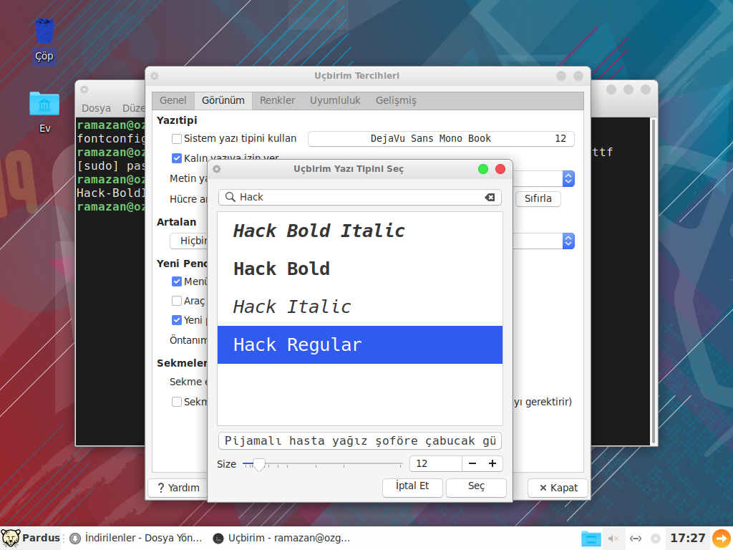
Task: Click the 17:27 clock in the panel
Action: coord(688,539)
